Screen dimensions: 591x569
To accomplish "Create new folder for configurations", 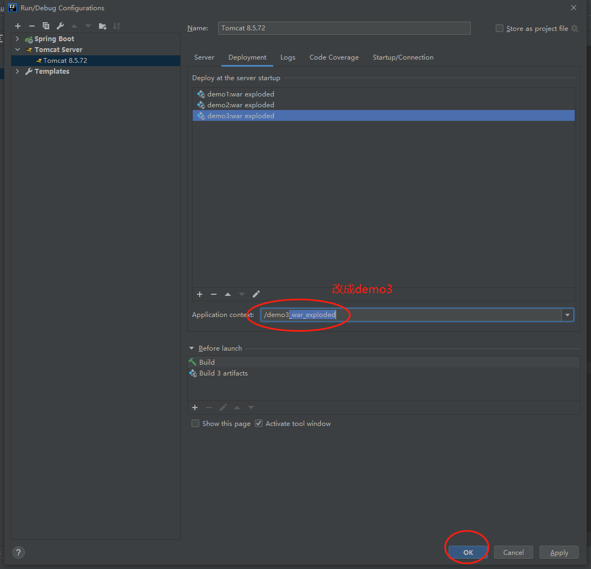I will (102, 26).
